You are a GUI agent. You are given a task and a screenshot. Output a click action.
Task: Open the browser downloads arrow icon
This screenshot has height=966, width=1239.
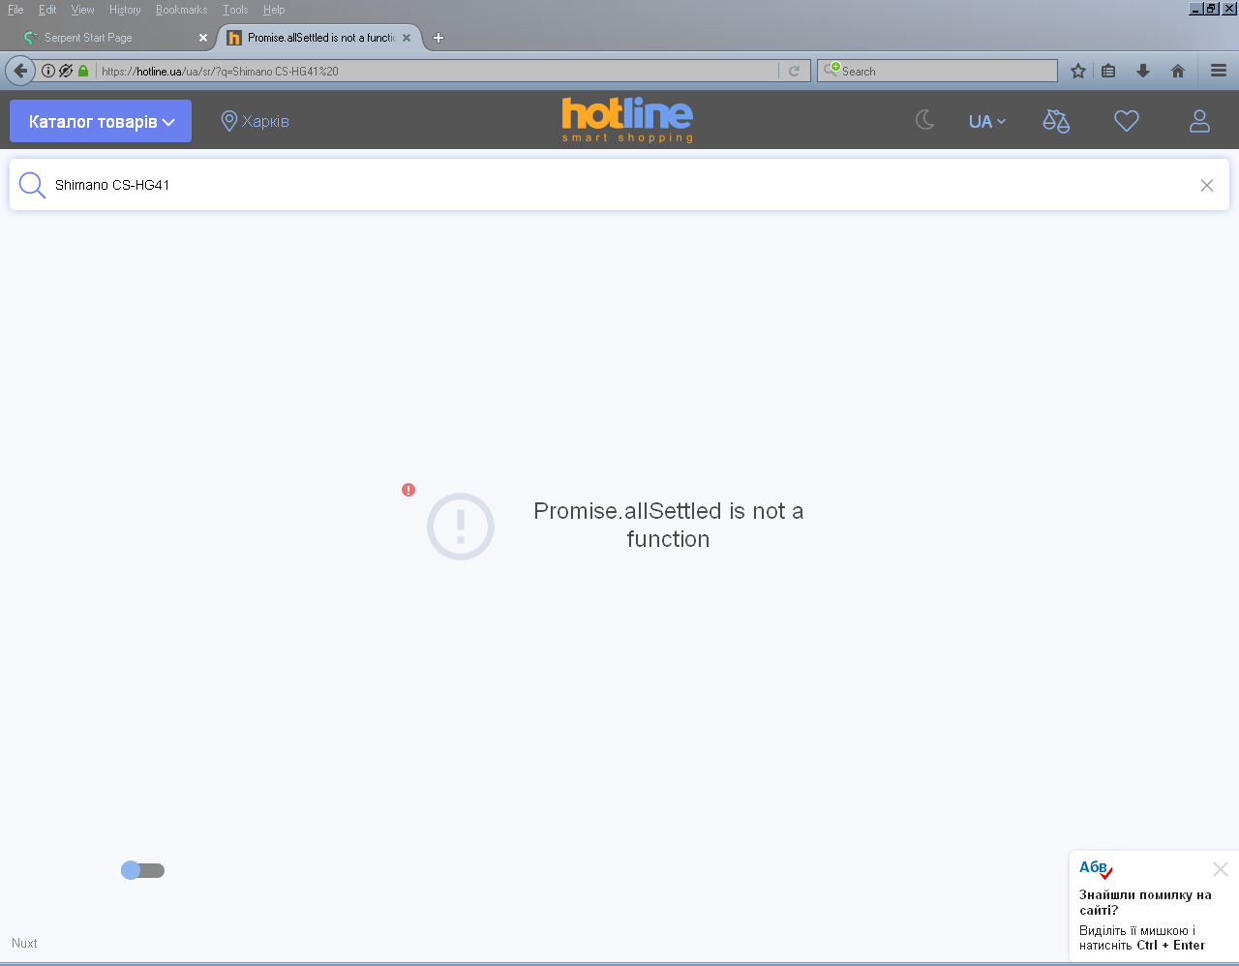1143,71
